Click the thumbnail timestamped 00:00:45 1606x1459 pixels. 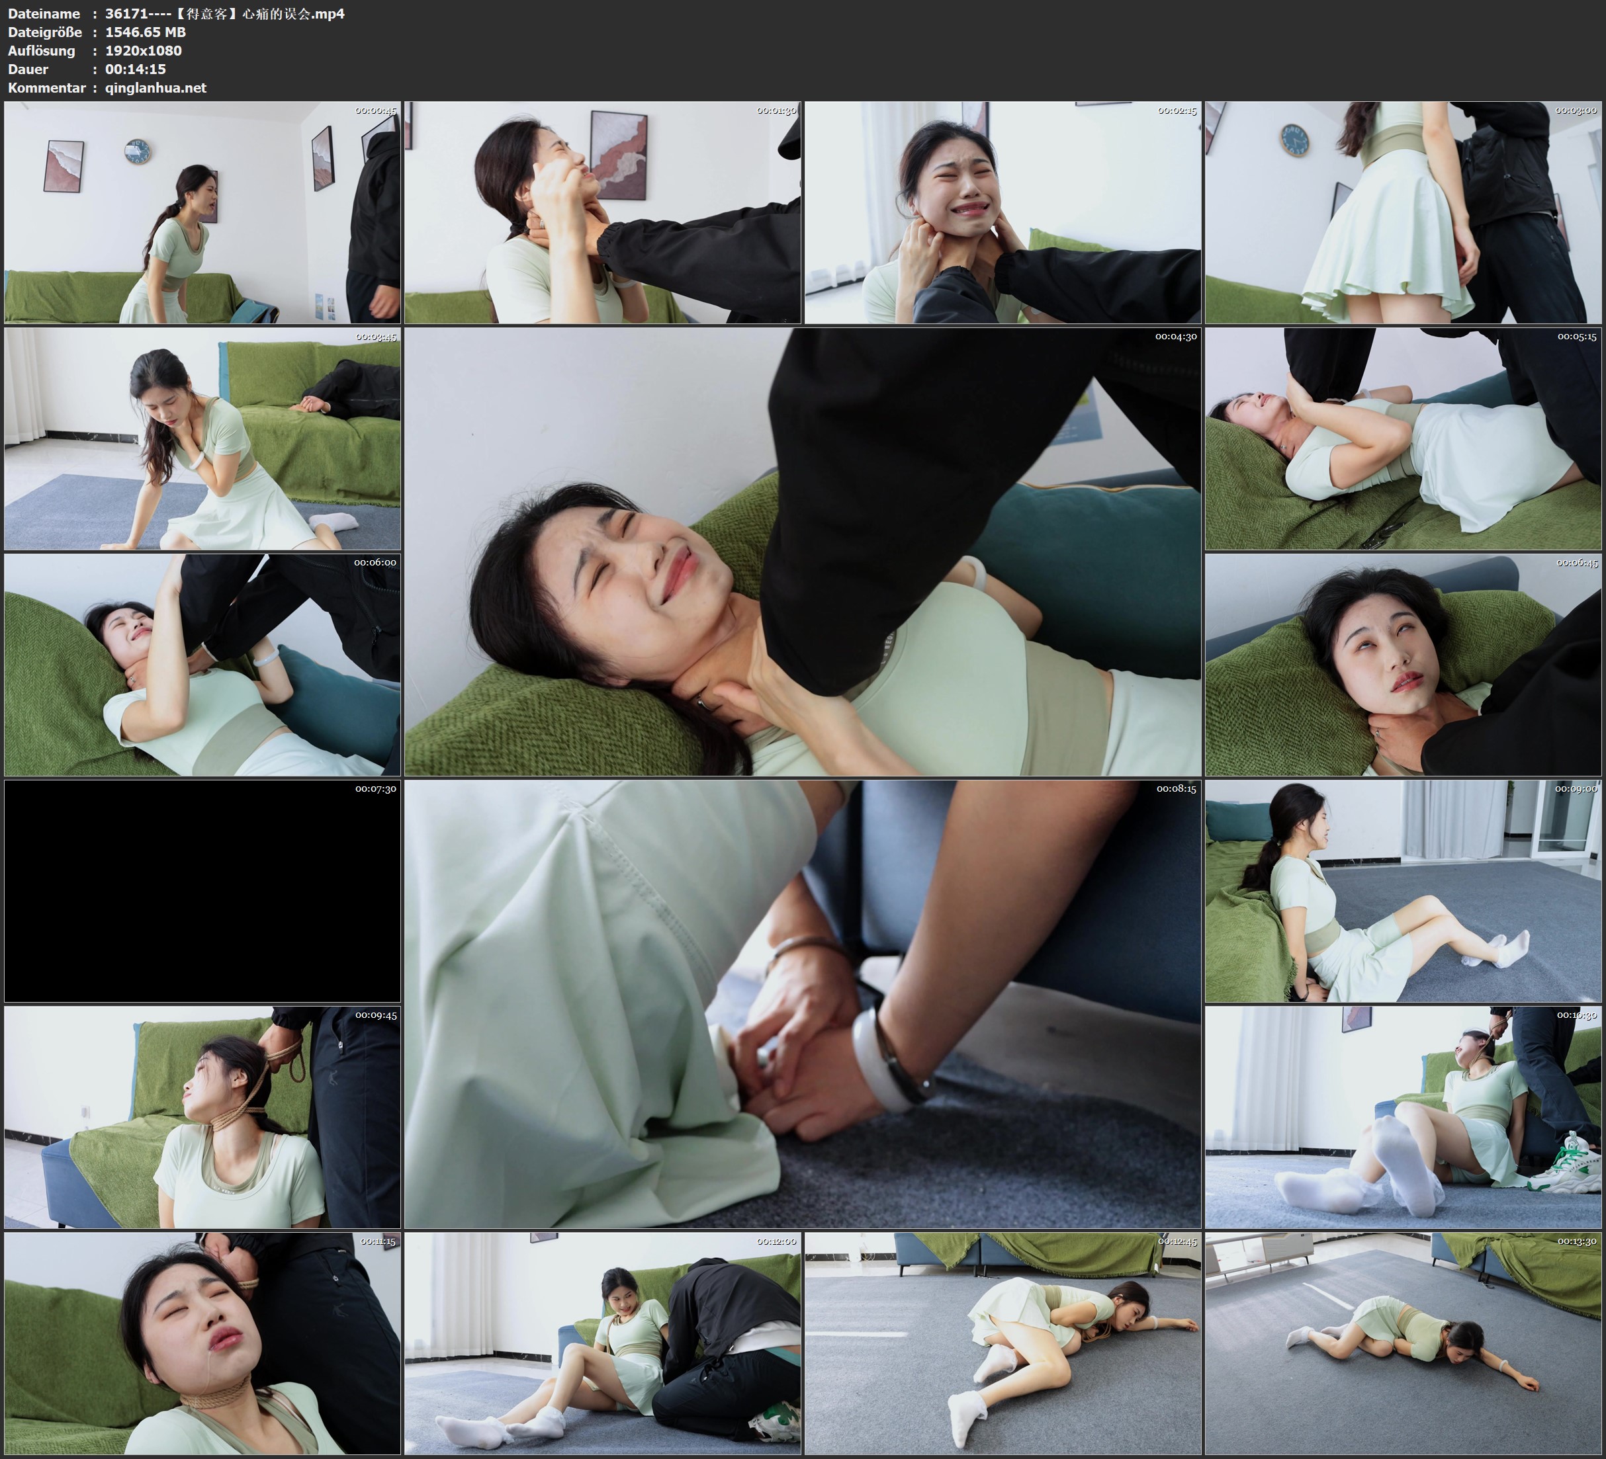tap(202, 212)
